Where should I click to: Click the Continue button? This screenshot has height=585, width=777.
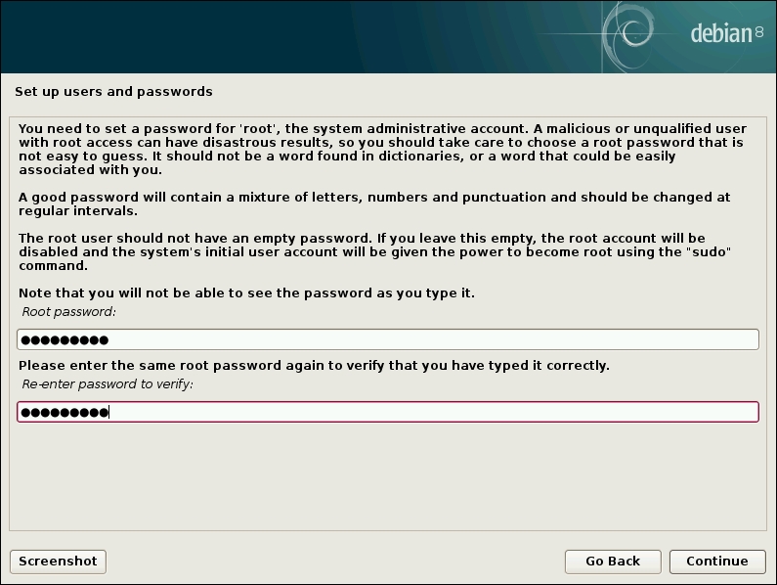pyautogui.click(x=717, y=562)
